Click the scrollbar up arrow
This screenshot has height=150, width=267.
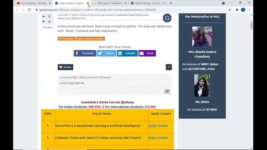coord(252,15)
